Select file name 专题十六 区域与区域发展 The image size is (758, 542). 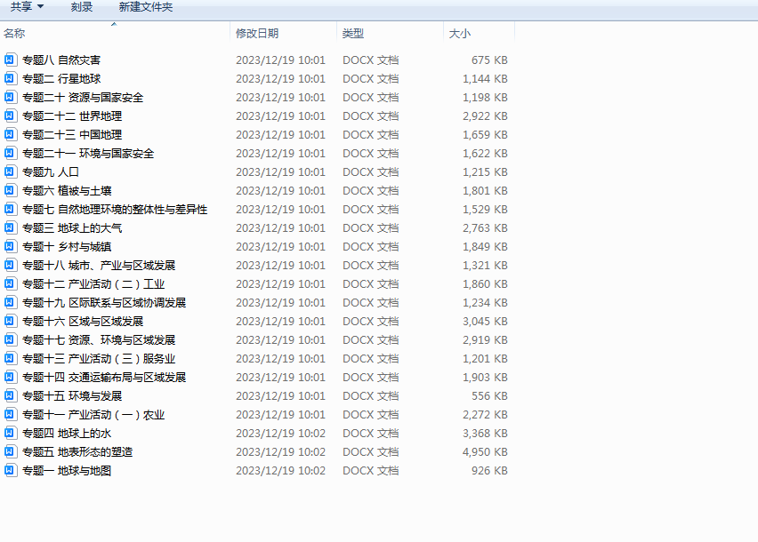pyautogui.click(x=83, y=321)
